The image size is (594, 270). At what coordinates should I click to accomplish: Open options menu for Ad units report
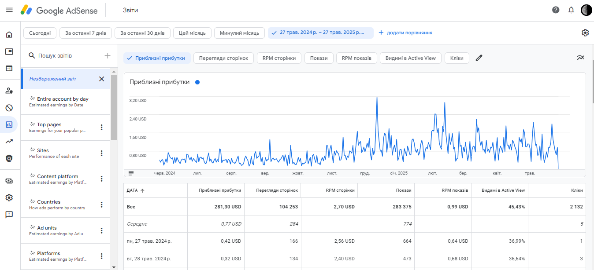click(x=101, y=230)
